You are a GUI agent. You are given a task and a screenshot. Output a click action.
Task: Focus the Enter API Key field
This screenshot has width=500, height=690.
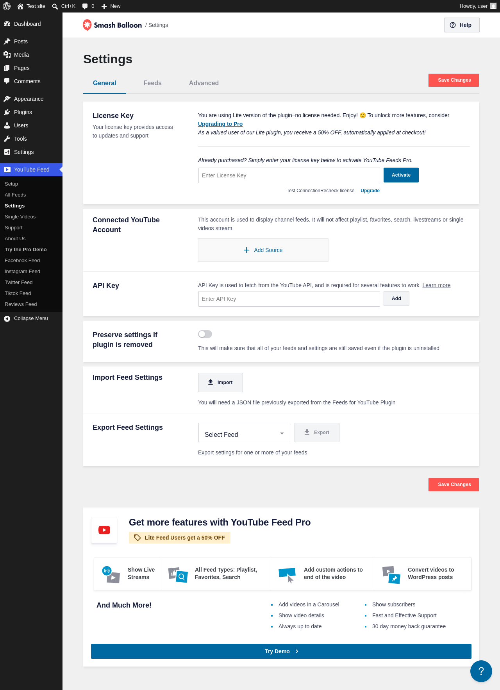[x=289, y=299]
